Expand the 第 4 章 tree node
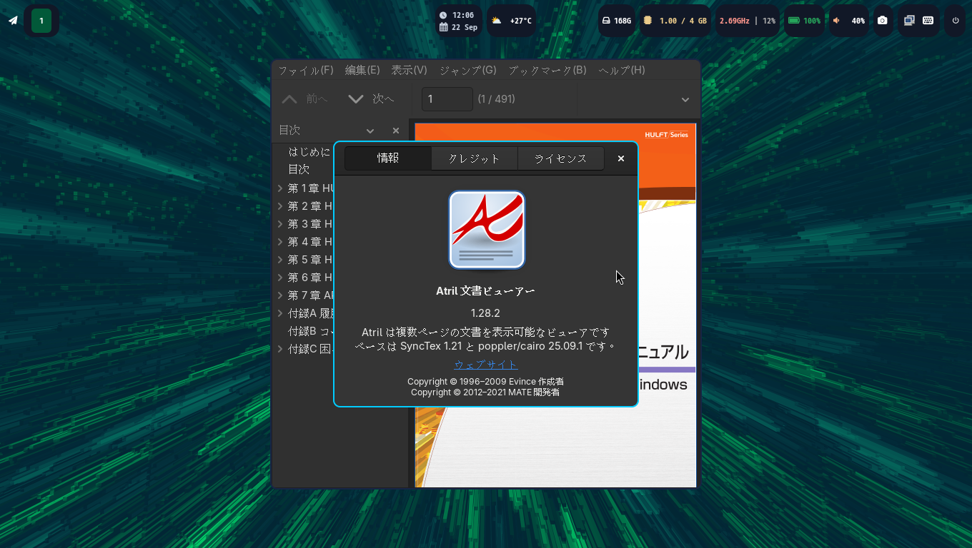Screen dimensions: 972x548 tap(280, 242)
